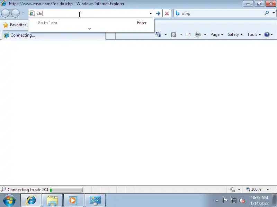Screen dimensions: 277x207
Task: Open the Safety menu
Action: tap(235, 34)
